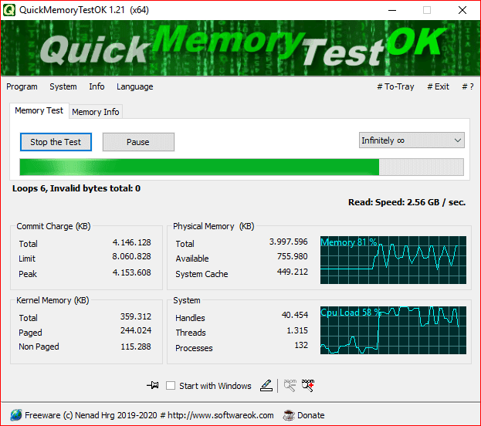Select the Memory Test tab
Image resolution: width=481 pixels, height=426 pixels.
pos(39,110)
